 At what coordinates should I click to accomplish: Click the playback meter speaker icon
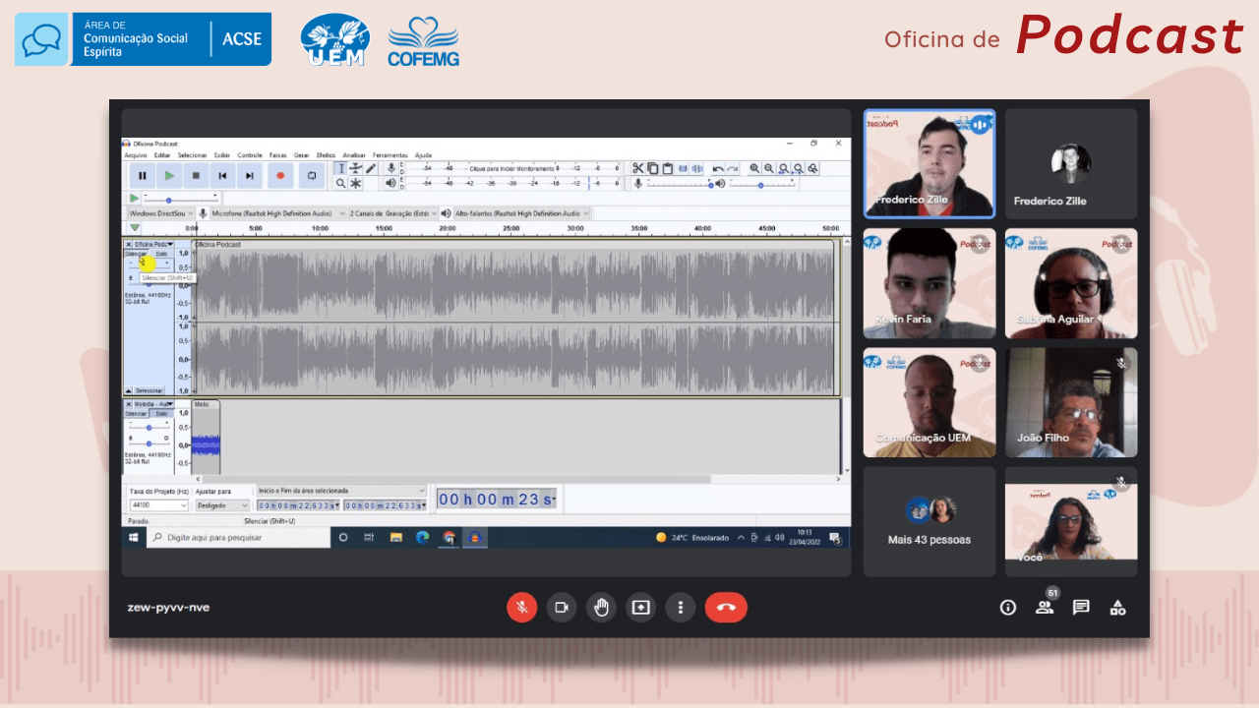pos(390,183)
